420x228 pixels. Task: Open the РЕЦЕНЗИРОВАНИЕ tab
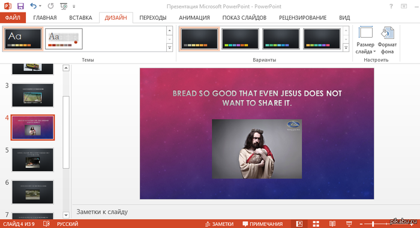[302, 17]
